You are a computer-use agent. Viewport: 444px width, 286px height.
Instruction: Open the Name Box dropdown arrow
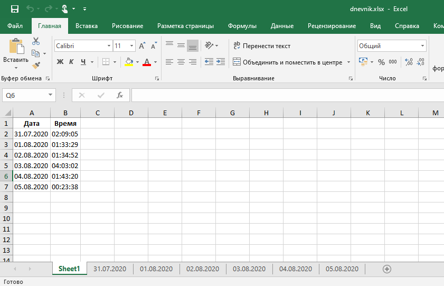tap(51, 95)
